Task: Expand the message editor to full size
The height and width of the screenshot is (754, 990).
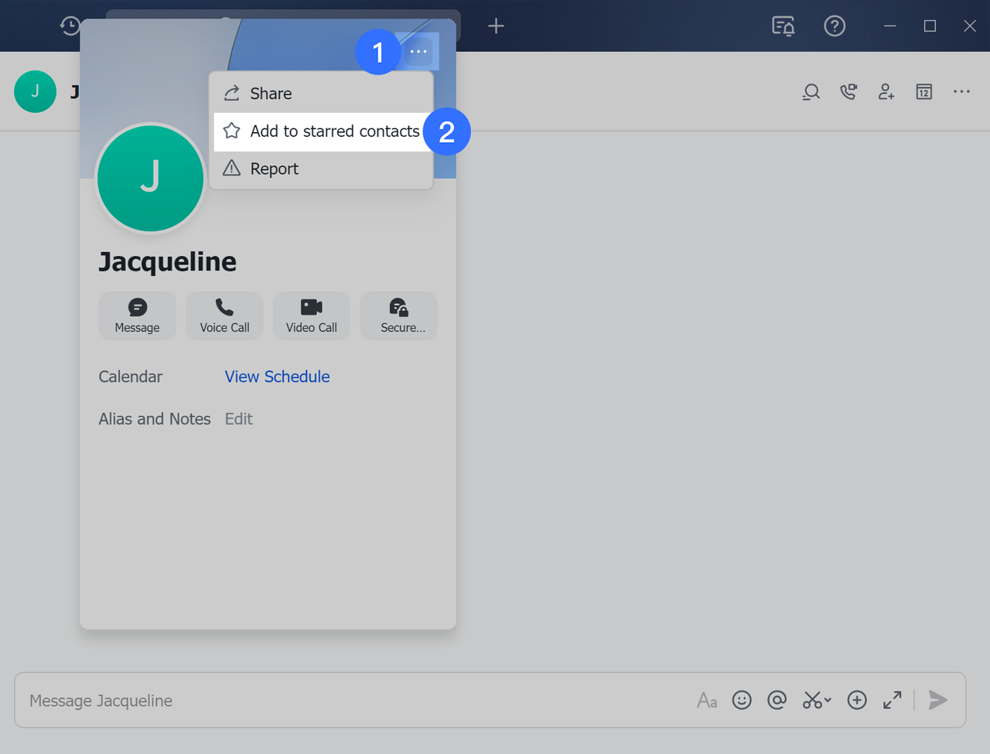Action: (892, 701)
